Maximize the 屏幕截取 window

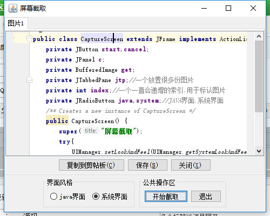point(228,8)
